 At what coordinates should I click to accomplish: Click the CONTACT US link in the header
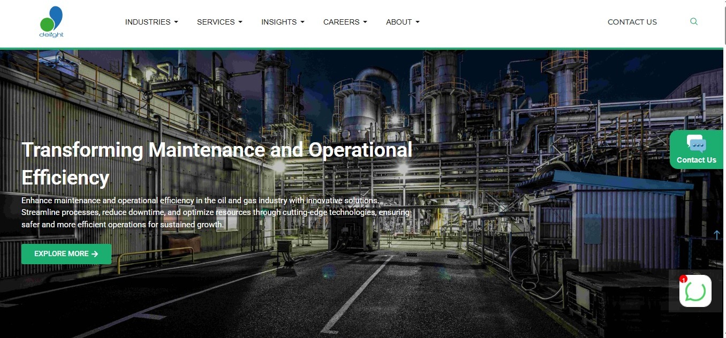[x=632, y=22]
